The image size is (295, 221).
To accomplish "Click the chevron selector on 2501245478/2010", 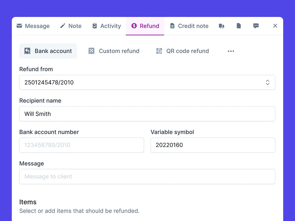I will point(268,82).
